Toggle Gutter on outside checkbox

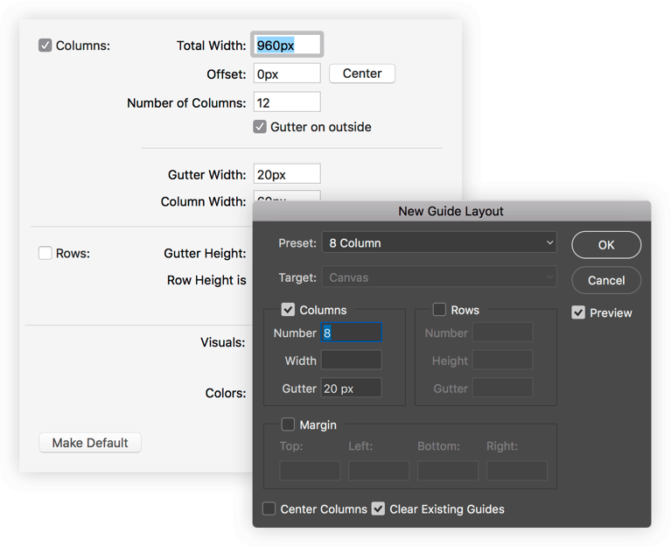click(x=260, y=127)
